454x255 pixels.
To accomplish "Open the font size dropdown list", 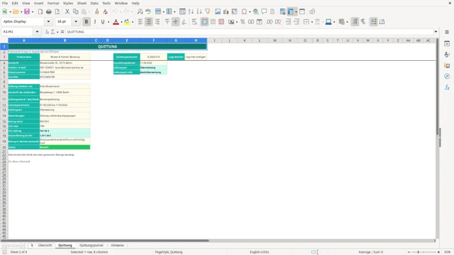I will pos(76,21).
